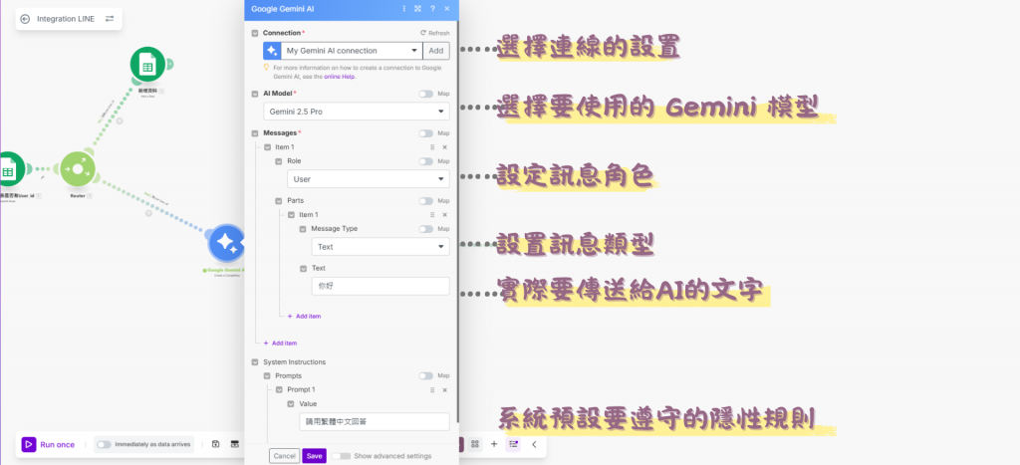Collapse the Prompts section
Viewport: 1020px width, 465px height.
267,376
